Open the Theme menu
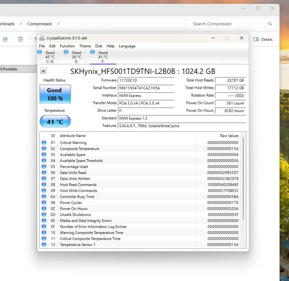 (x=85, y=46)
